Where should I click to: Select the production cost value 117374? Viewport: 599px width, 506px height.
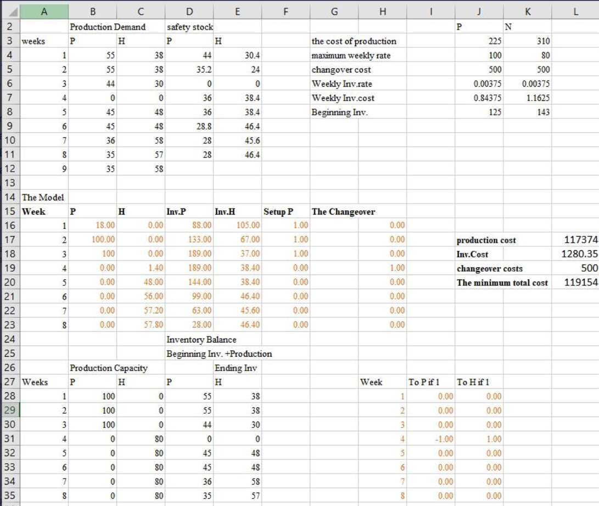[x=575, y=239]
